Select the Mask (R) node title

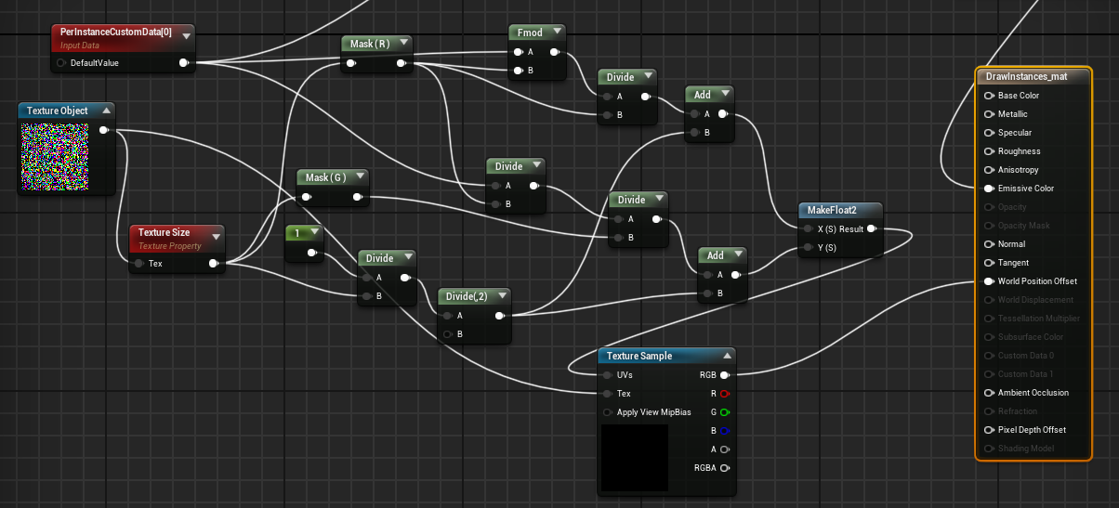coord(369,44)
